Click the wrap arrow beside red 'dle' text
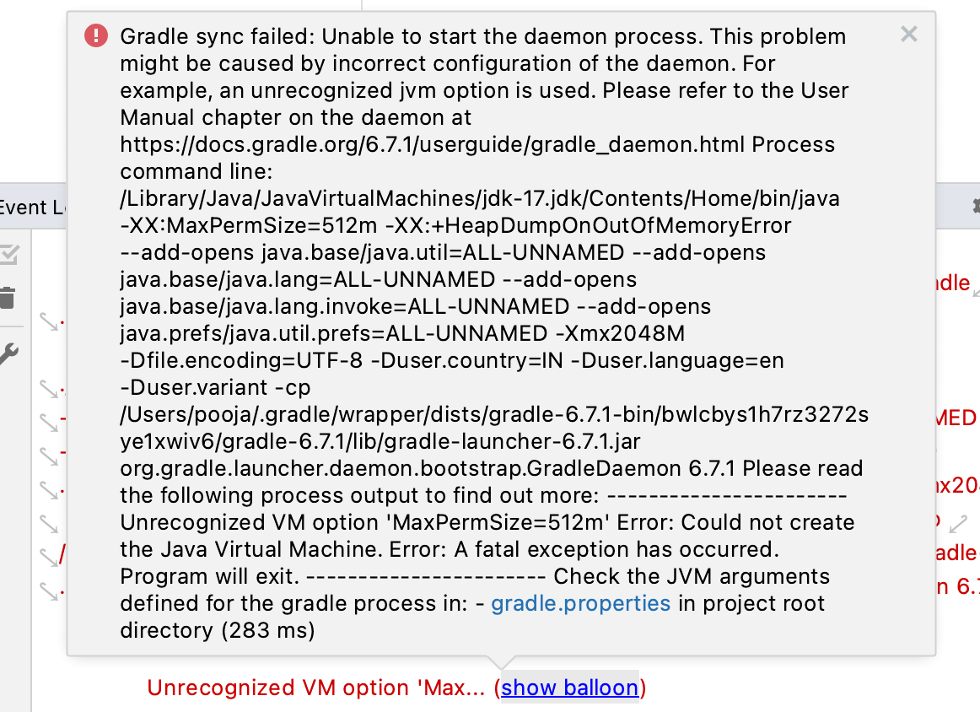Screen dimensions: 980x712 pyautogui.click(x=977, y=289)
